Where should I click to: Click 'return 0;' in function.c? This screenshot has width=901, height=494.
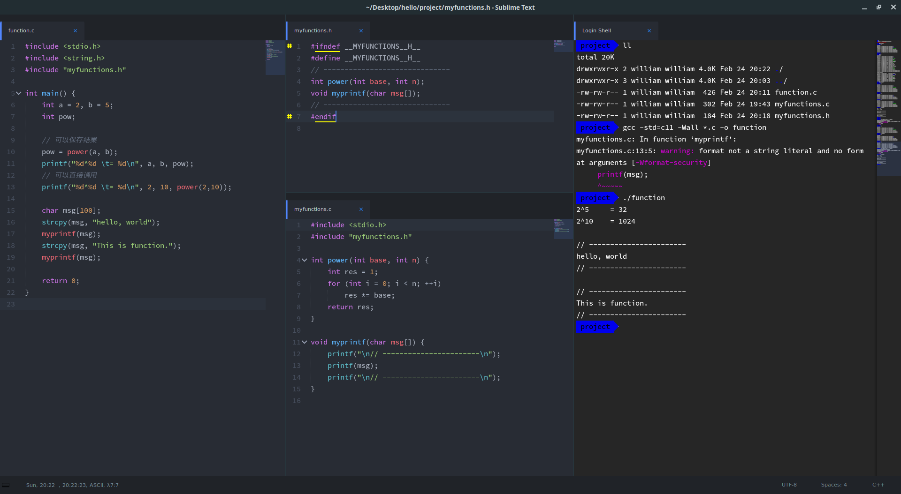click(61, 281)
